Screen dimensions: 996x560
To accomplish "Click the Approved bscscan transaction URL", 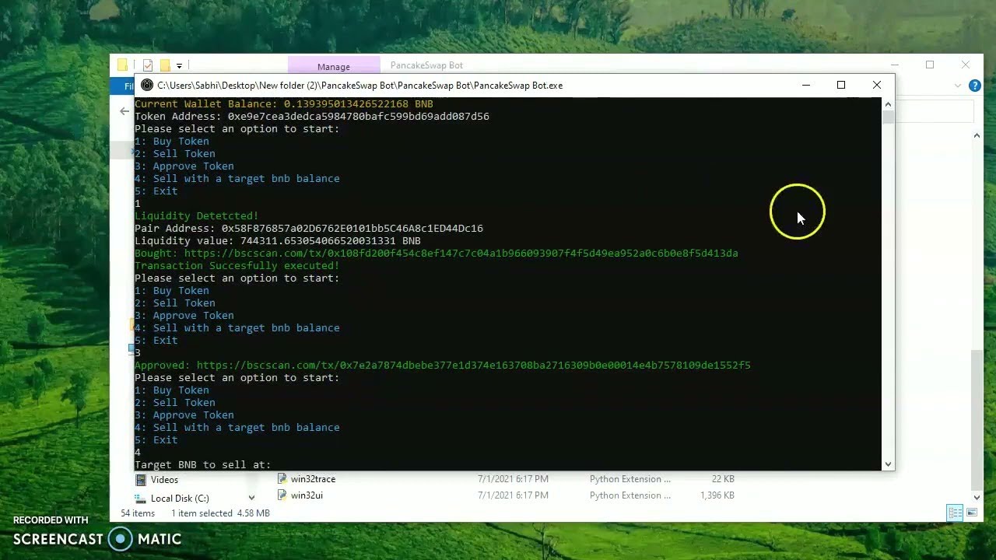I will (x=474, y=366).
